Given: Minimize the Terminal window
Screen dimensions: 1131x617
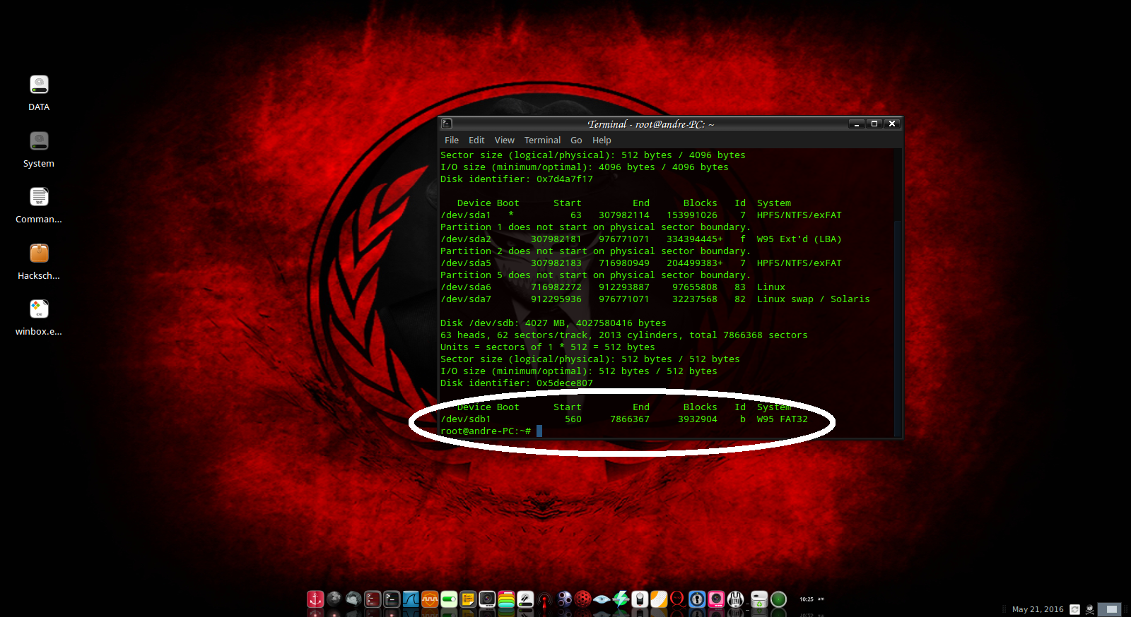Looking at the screenshot, I should 857,124.
